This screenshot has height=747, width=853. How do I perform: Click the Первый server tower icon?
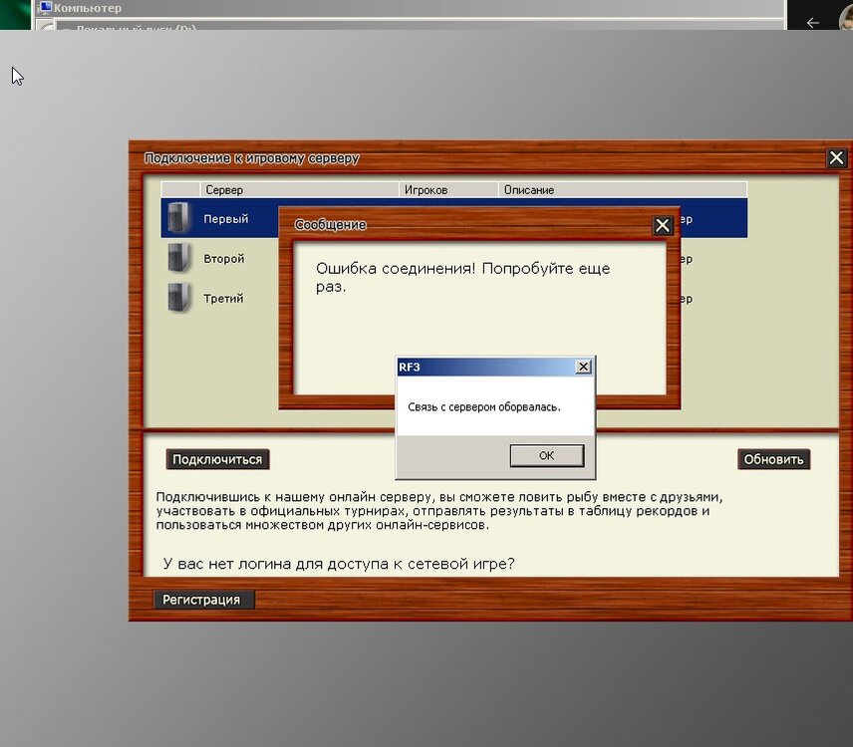click(x=179, y=218)
